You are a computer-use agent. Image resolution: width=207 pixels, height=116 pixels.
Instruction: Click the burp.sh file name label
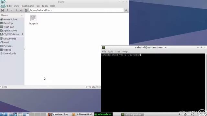[x=34, y=24]
